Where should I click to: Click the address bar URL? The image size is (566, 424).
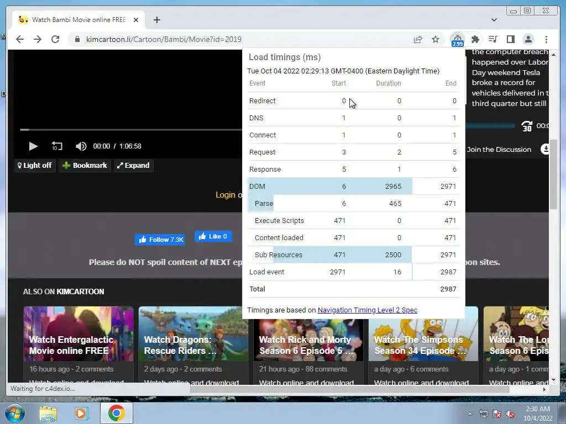pos(164,39)
